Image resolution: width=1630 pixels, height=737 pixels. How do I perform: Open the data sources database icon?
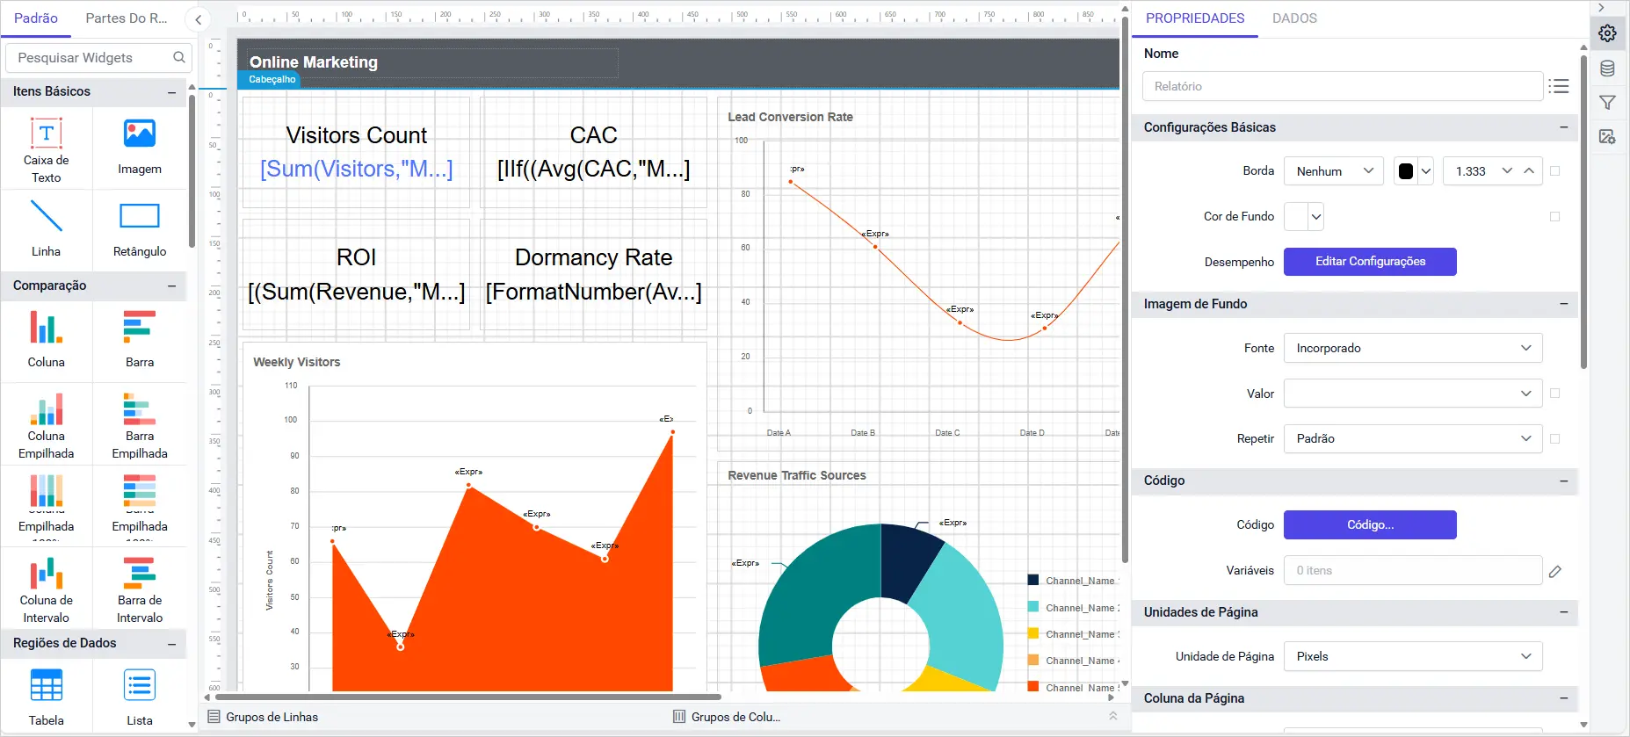pyautogui.click(x=1607, y=69)
